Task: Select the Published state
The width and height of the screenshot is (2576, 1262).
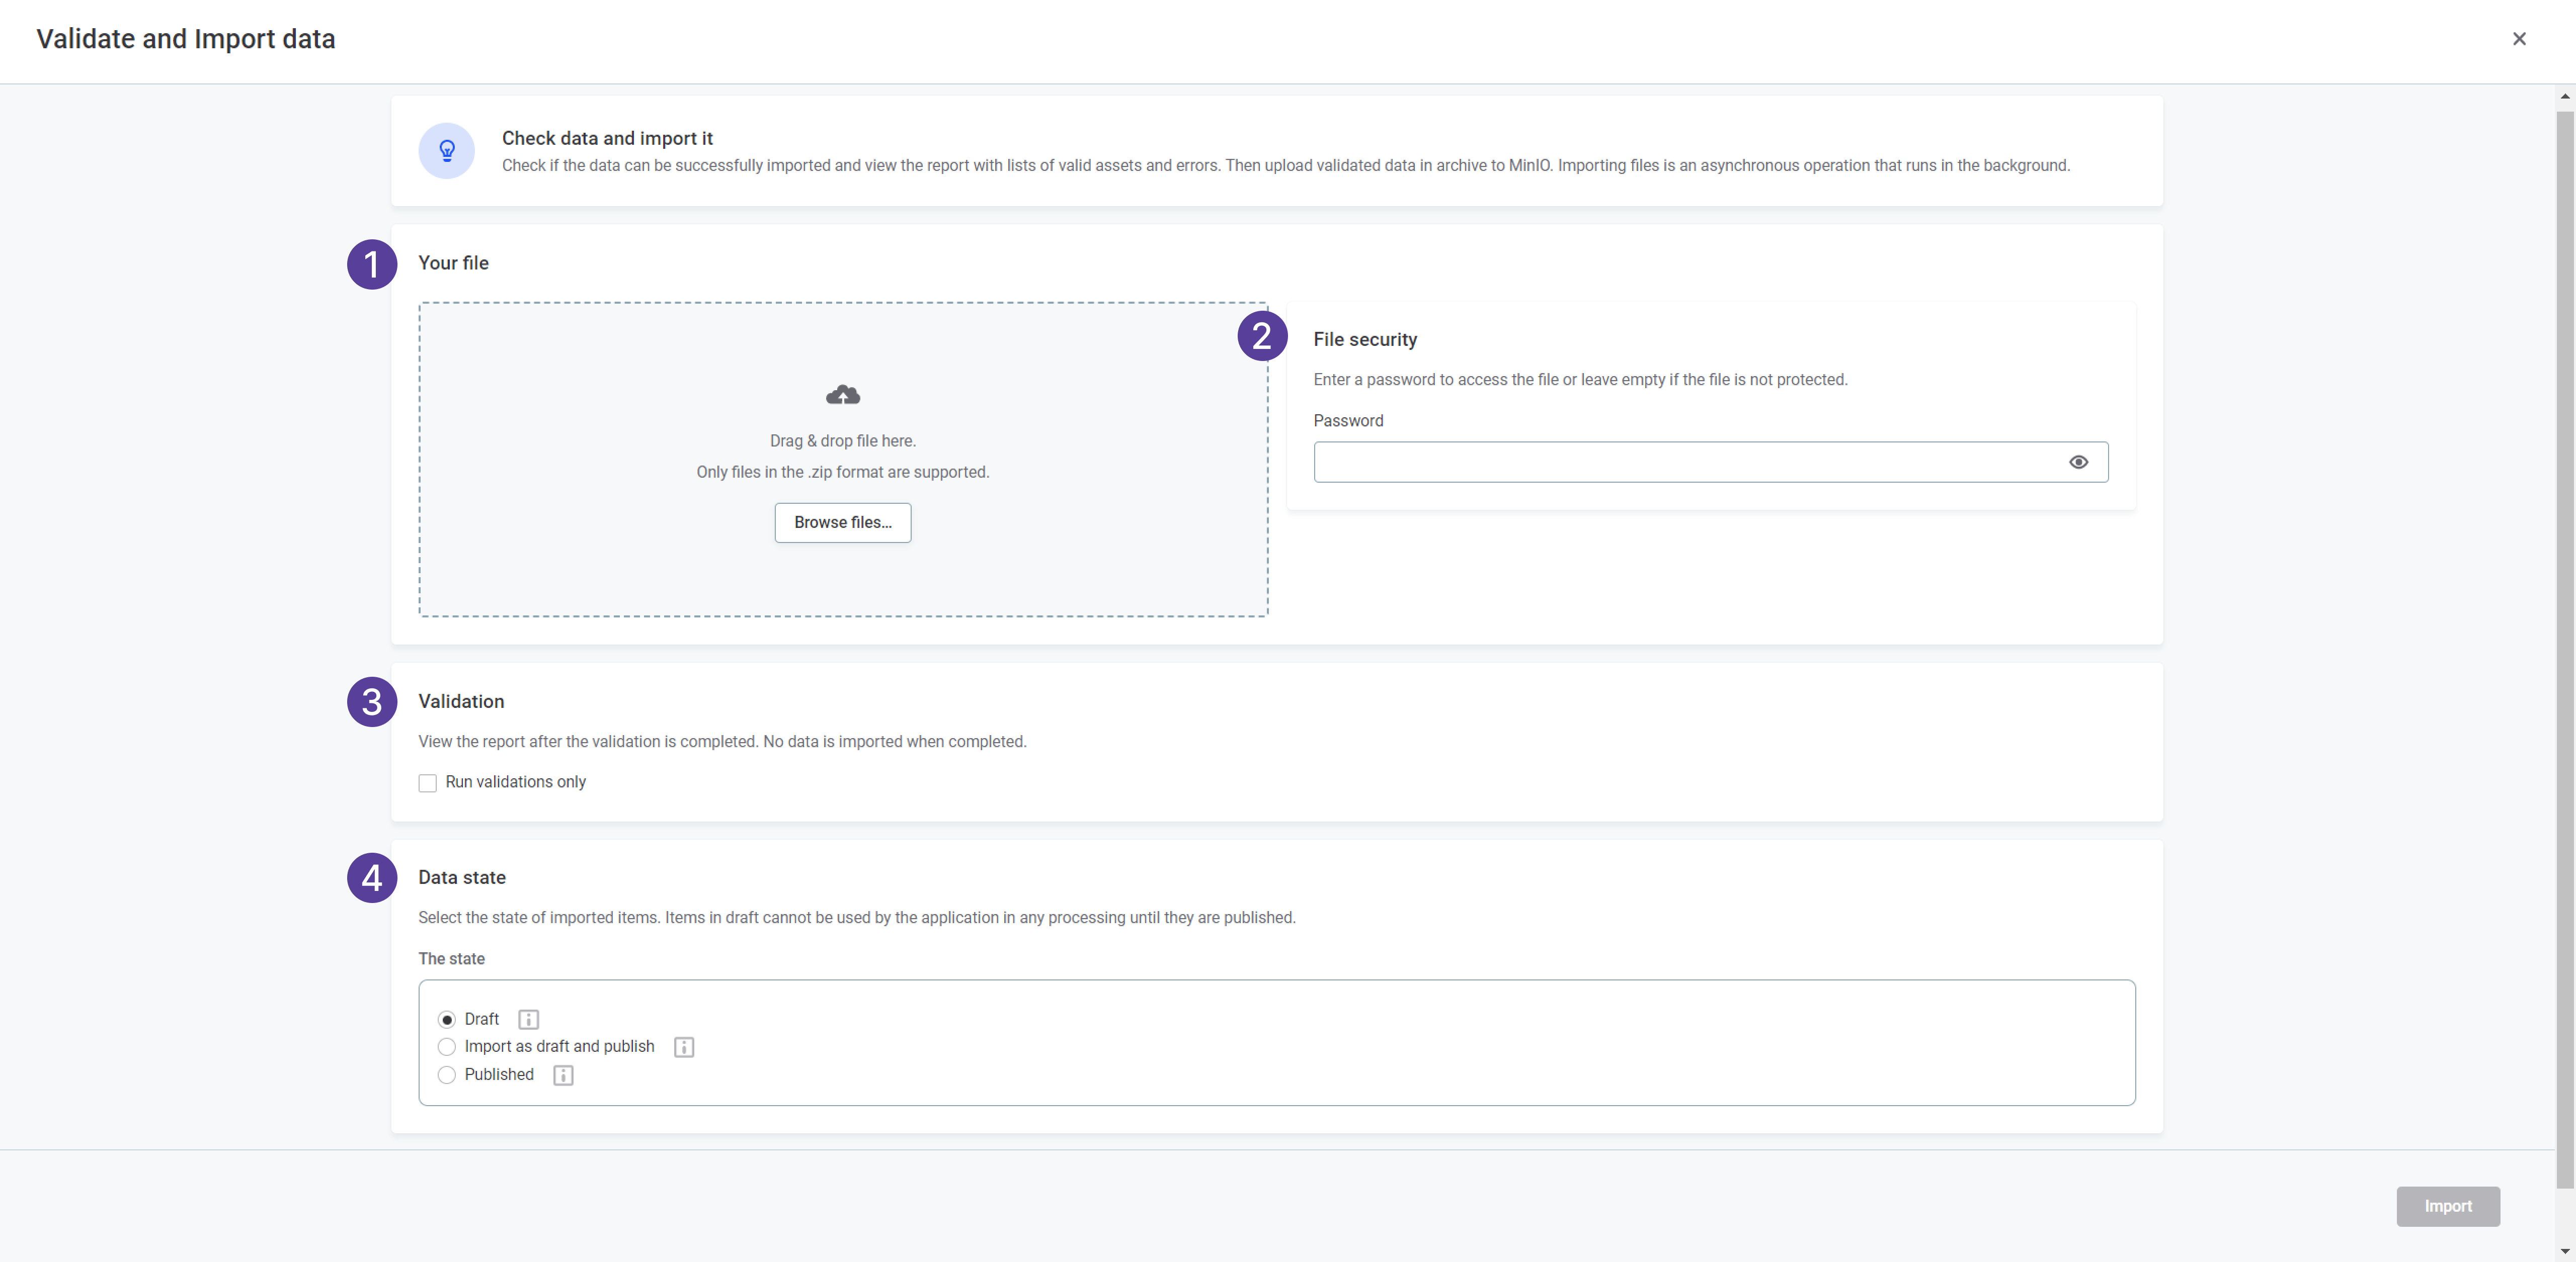Action: [447, 1075]
